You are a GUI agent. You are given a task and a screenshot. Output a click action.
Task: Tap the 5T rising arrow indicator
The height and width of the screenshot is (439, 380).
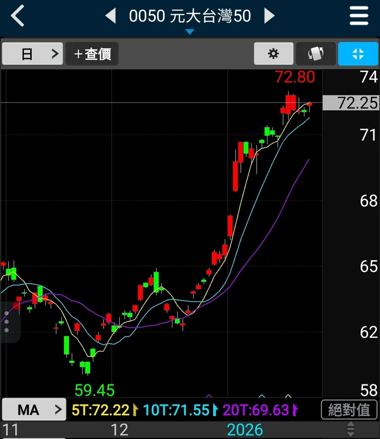click(x=136, y=410)
